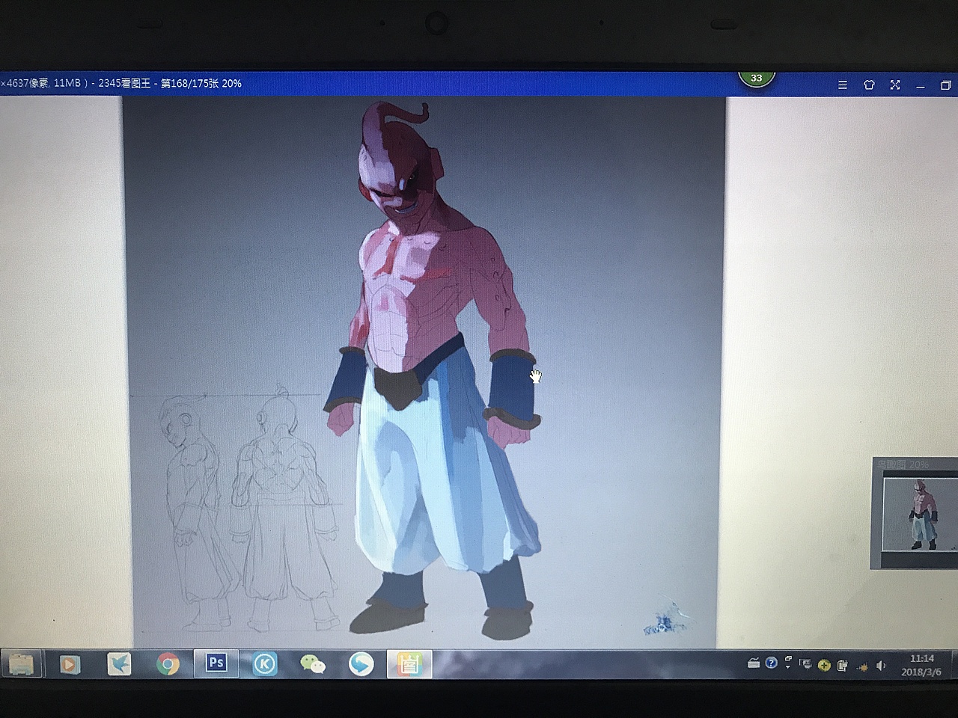Click the orange bug-shaped tray icon

coord(862,666)
